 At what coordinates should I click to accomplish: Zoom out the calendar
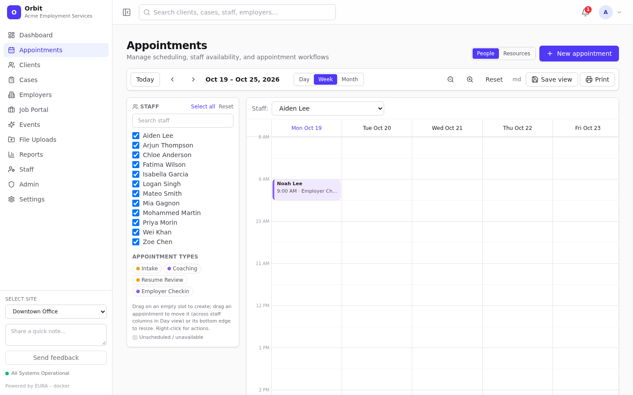point(451,79)
